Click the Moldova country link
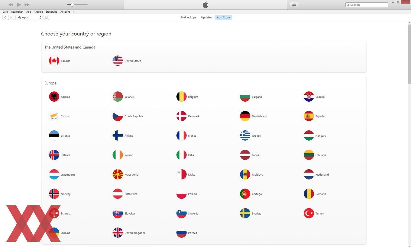 click(257, 175)
